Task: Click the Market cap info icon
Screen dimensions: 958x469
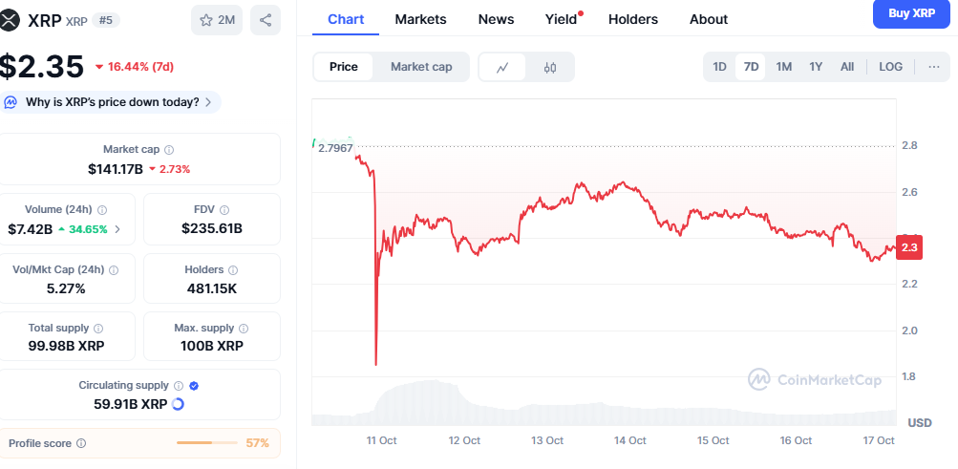Action: click(169, 150)
